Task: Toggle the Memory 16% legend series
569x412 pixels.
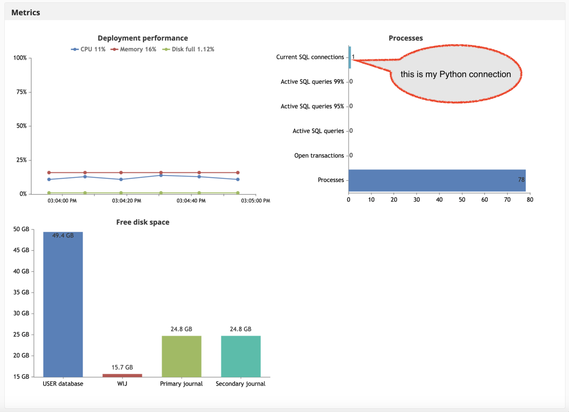Action: (x=134, y=49)
